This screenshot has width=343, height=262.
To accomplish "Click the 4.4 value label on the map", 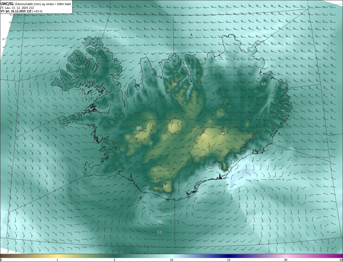I will pyautogui.click(x=263, y=84).
